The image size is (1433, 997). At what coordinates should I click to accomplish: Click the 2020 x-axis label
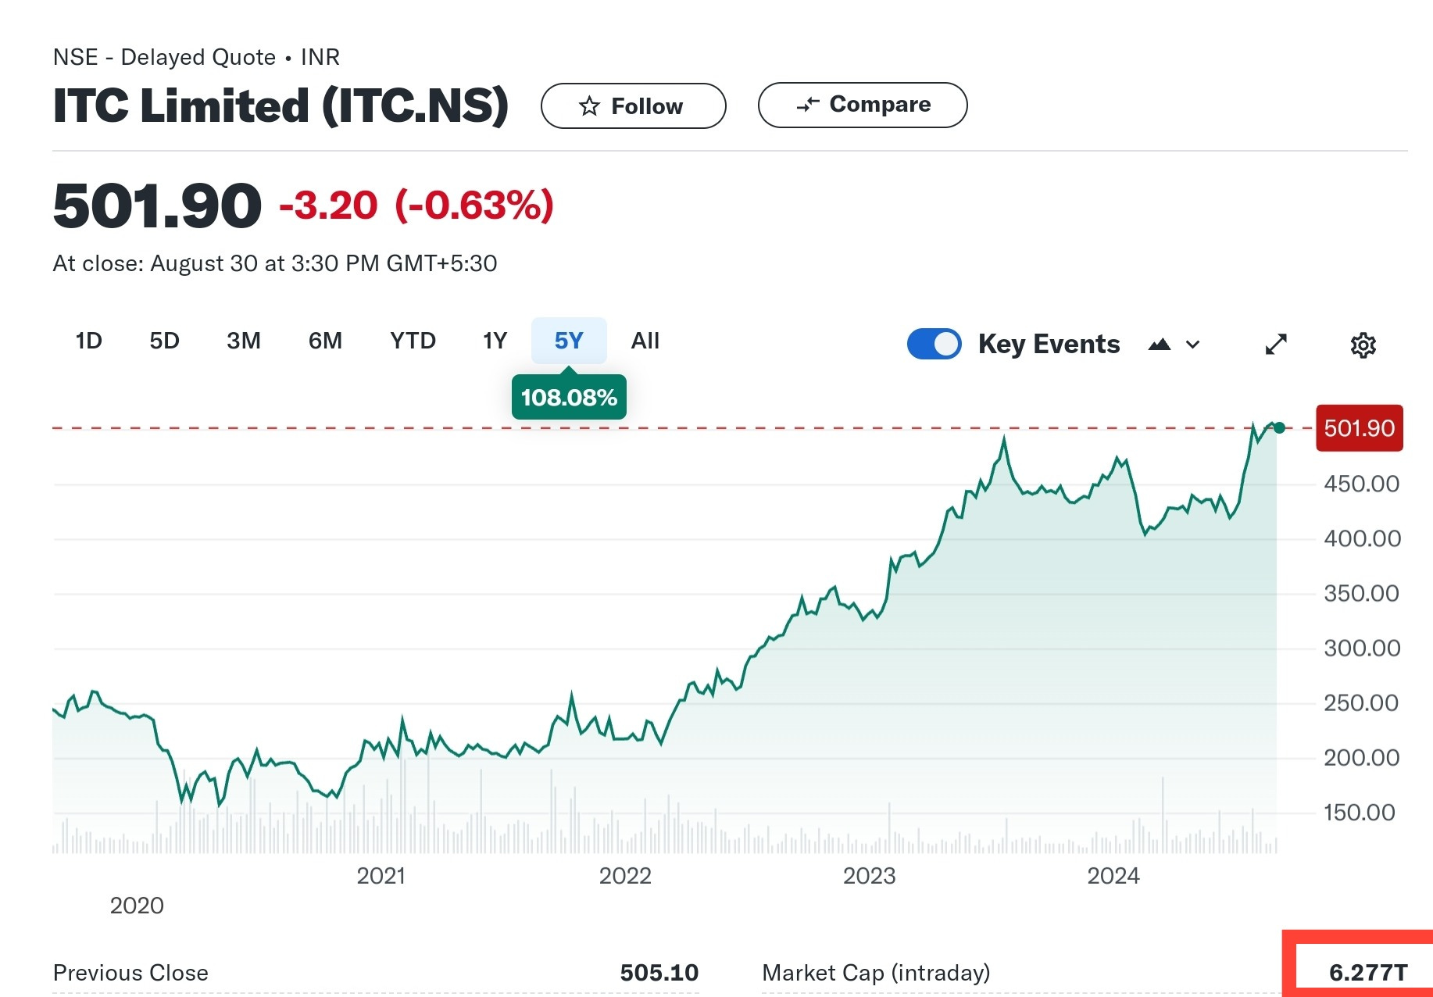tap(137, 906)
